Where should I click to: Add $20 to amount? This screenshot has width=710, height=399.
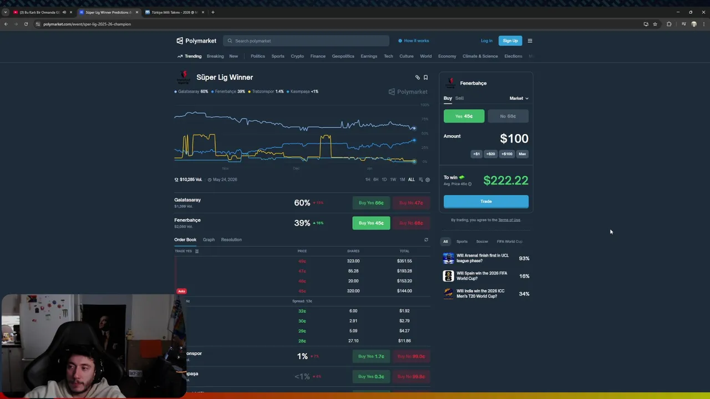pos(490,154)
